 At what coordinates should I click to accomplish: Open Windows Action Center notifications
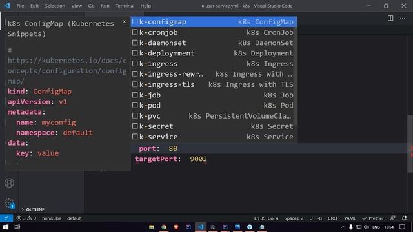tap(402, 227)
